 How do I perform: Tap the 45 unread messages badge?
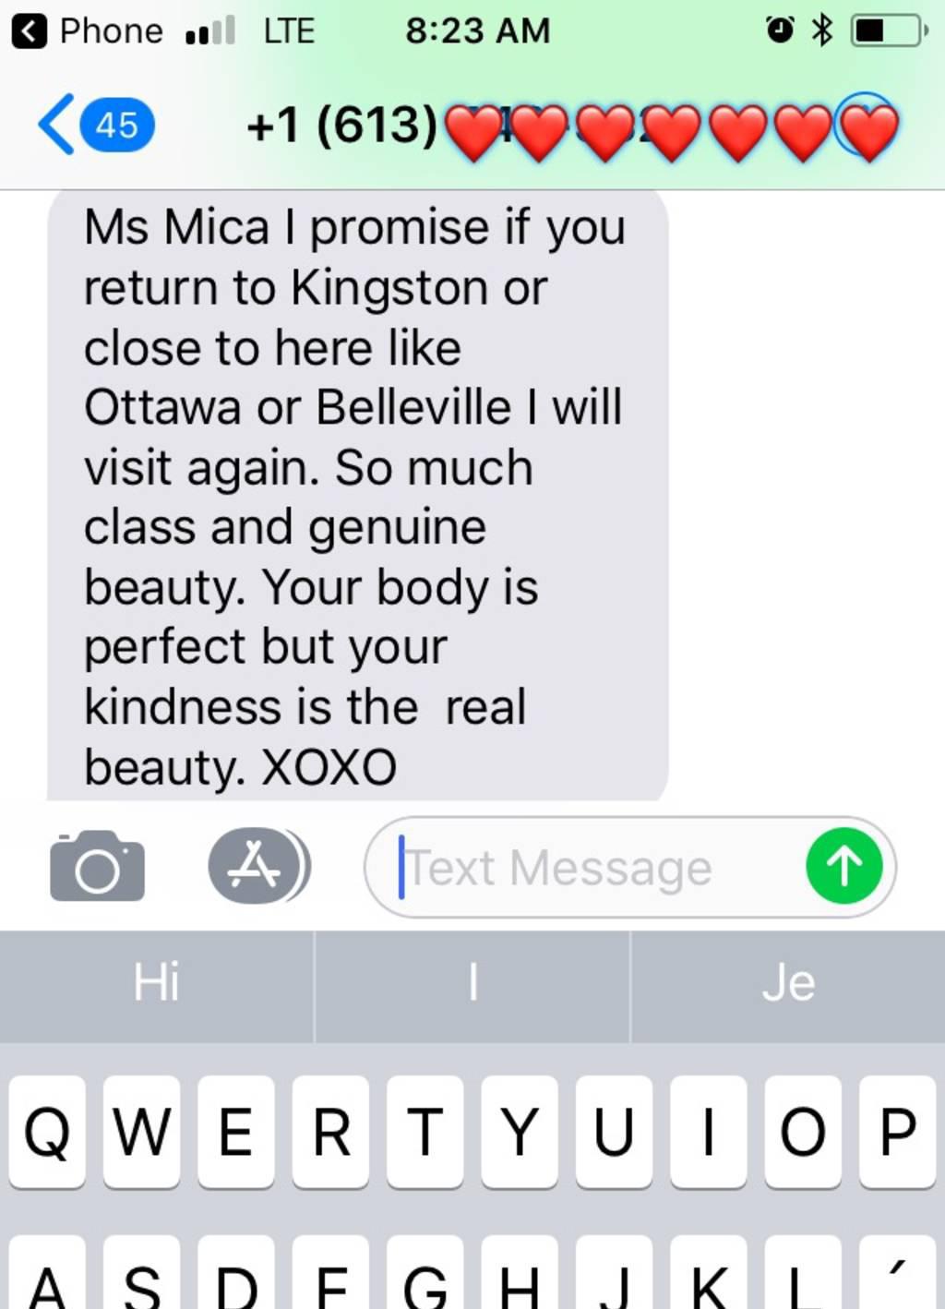[117, 125]
